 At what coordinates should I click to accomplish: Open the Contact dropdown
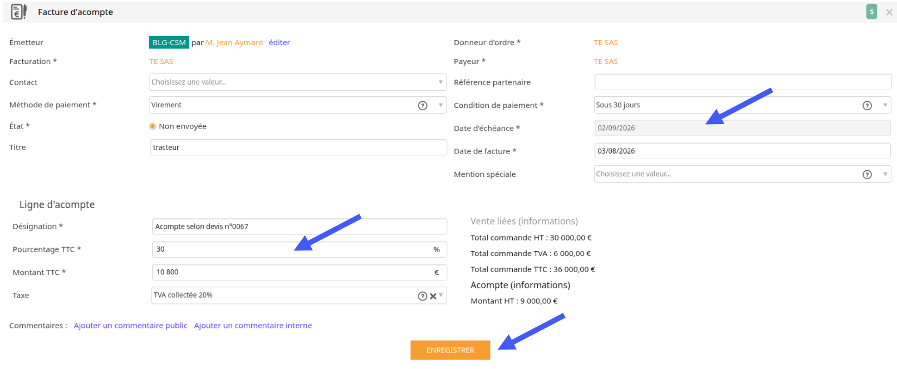coord(298,82)
